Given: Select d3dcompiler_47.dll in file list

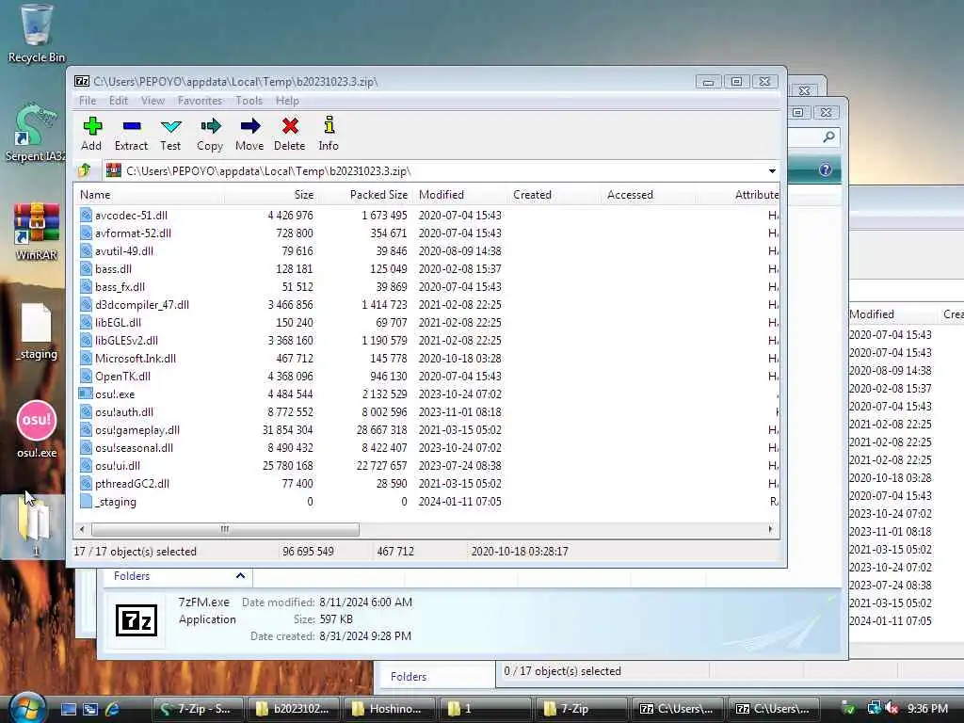Looking at the screenshot, I should [x=142, y=304].
